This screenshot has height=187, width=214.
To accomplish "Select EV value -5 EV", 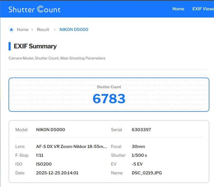I will pos(137,164).
